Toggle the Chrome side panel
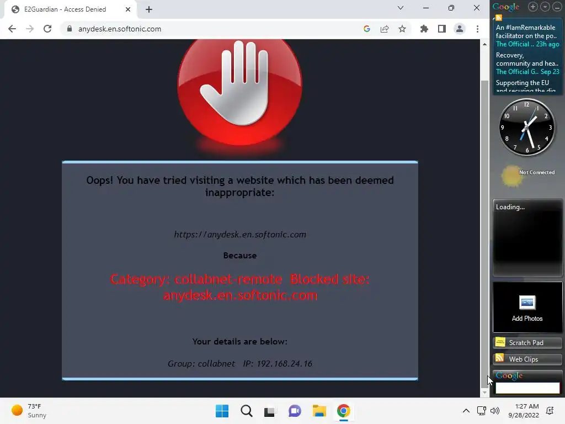Viewport: 565px width, 424px height. [x=442, y=29]
